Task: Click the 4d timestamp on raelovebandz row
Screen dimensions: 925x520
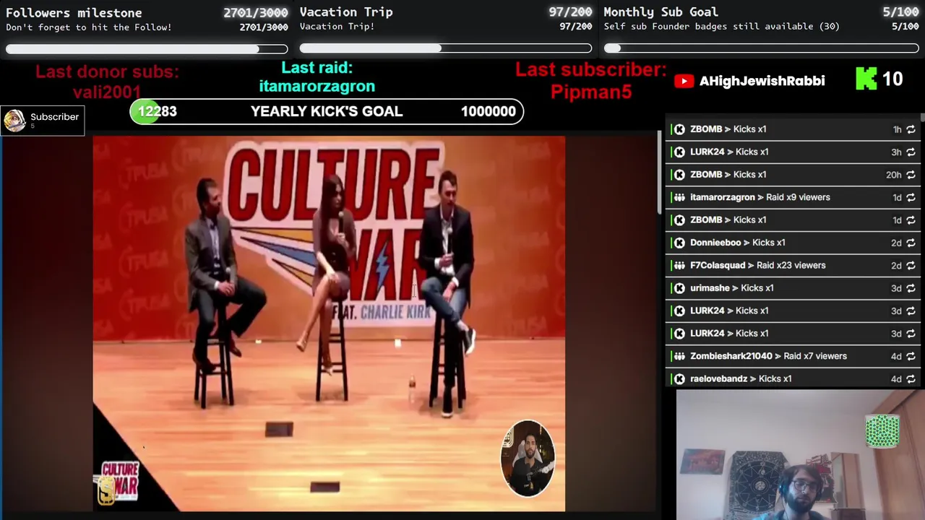Action: pos(896,378)
